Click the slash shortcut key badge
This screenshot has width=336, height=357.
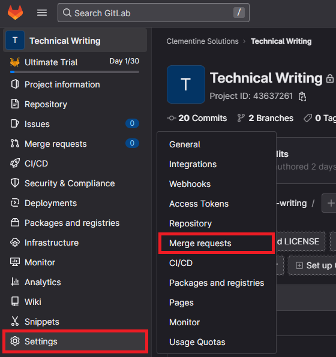pyautogui.click(x=239, y=13)
